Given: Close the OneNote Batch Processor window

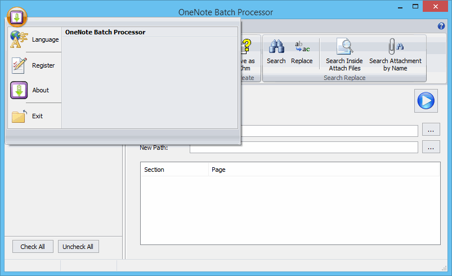Looking at the screenshot, I should click(436, 7).
